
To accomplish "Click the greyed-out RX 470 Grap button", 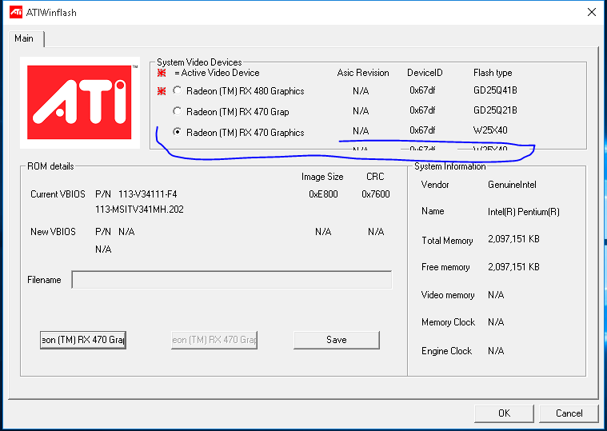I will pos(214,340).
